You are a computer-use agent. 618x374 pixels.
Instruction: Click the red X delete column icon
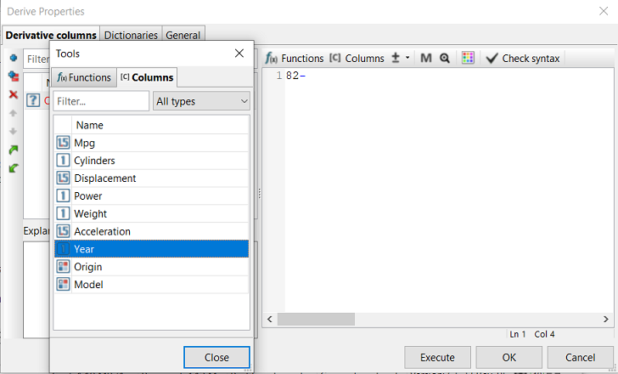(13, 94)
